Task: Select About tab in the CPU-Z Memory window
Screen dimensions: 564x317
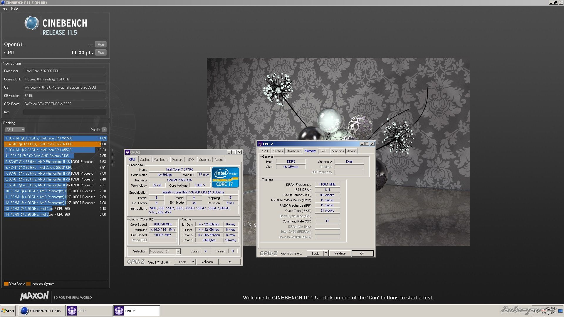Action: 352,151
